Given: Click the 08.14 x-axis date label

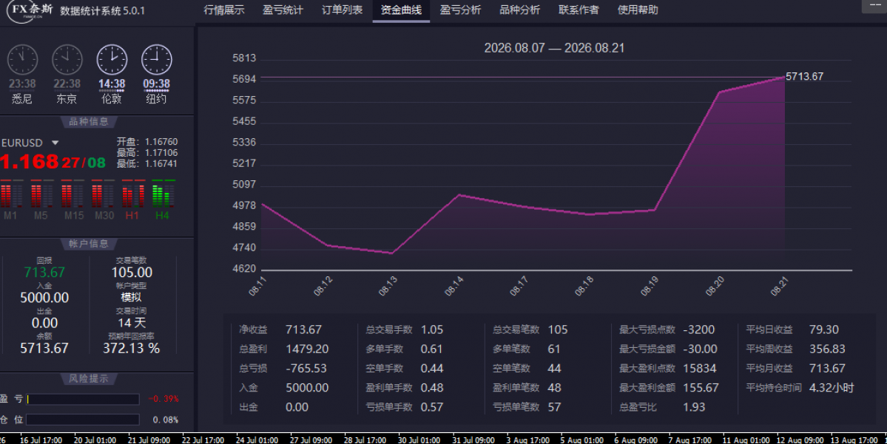Looking at the screenshot, I should (454, 287).
